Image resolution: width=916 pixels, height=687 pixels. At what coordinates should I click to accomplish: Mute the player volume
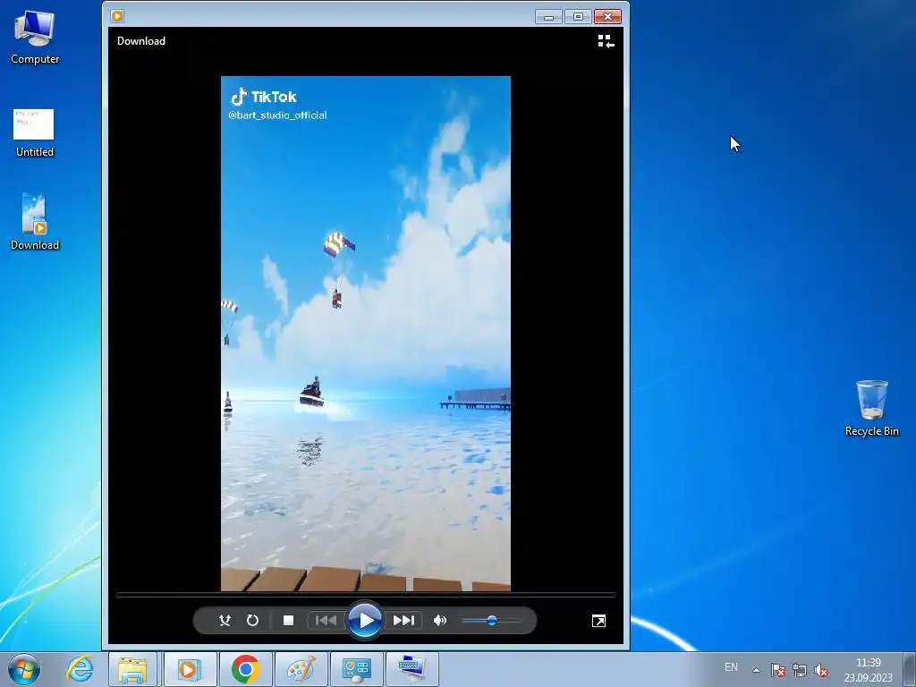440,621
